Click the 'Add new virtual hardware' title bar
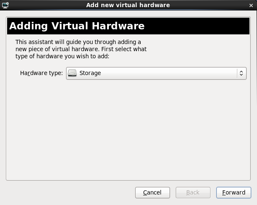 pos(128,5)
